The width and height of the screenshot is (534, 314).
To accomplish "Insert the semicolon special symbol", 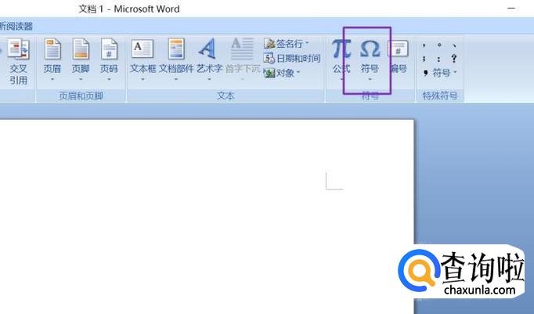I will pos(424,59).
